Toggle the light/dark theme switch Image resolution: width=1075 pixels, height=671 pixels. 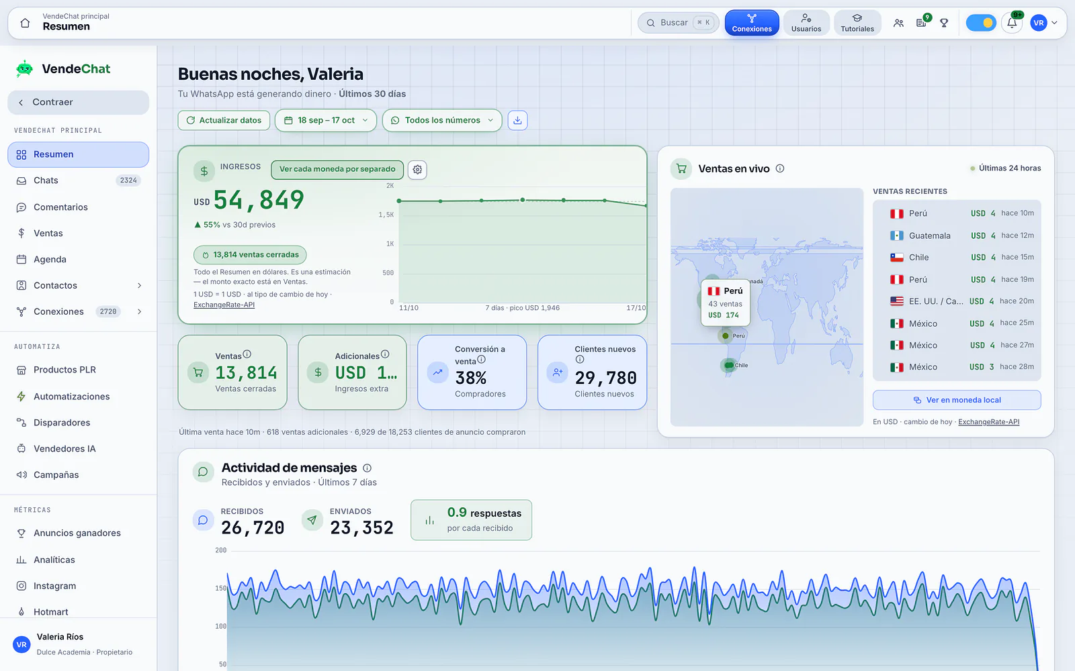(x=981, y=23)
